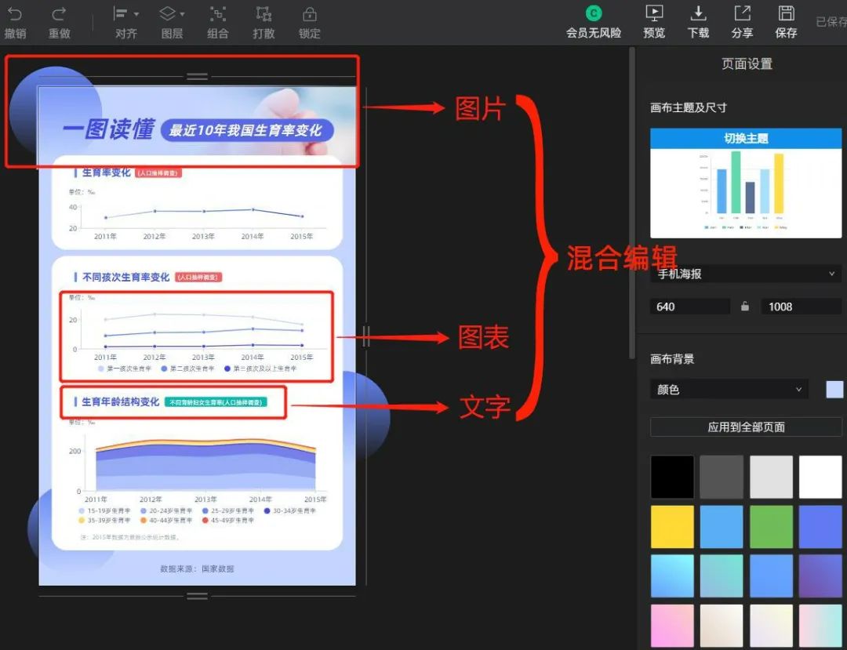Click the 第一孩次生育率 legend entry

125,369
